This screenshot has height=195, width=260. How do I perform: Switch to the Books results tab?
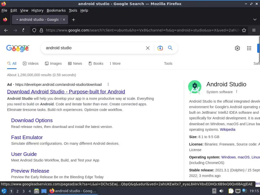(96, 63)
